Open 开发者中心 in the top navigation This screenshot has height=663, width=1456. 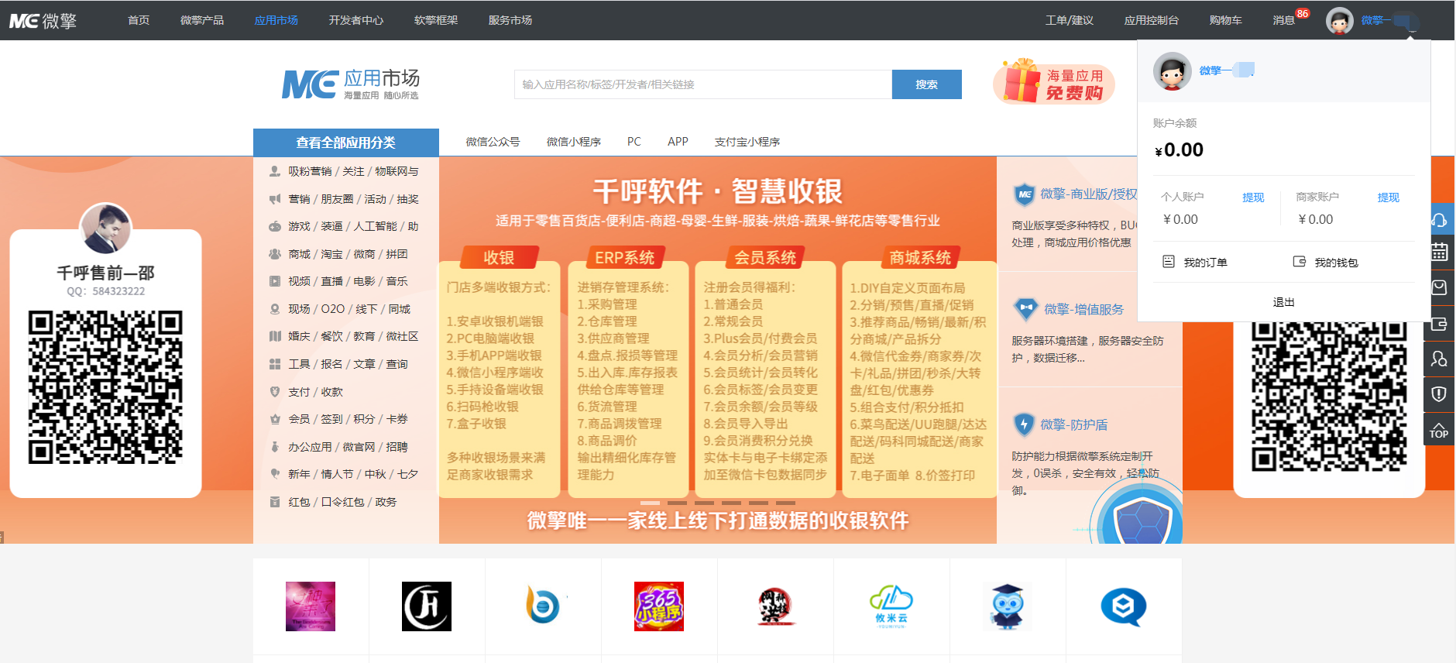point(356,20)
